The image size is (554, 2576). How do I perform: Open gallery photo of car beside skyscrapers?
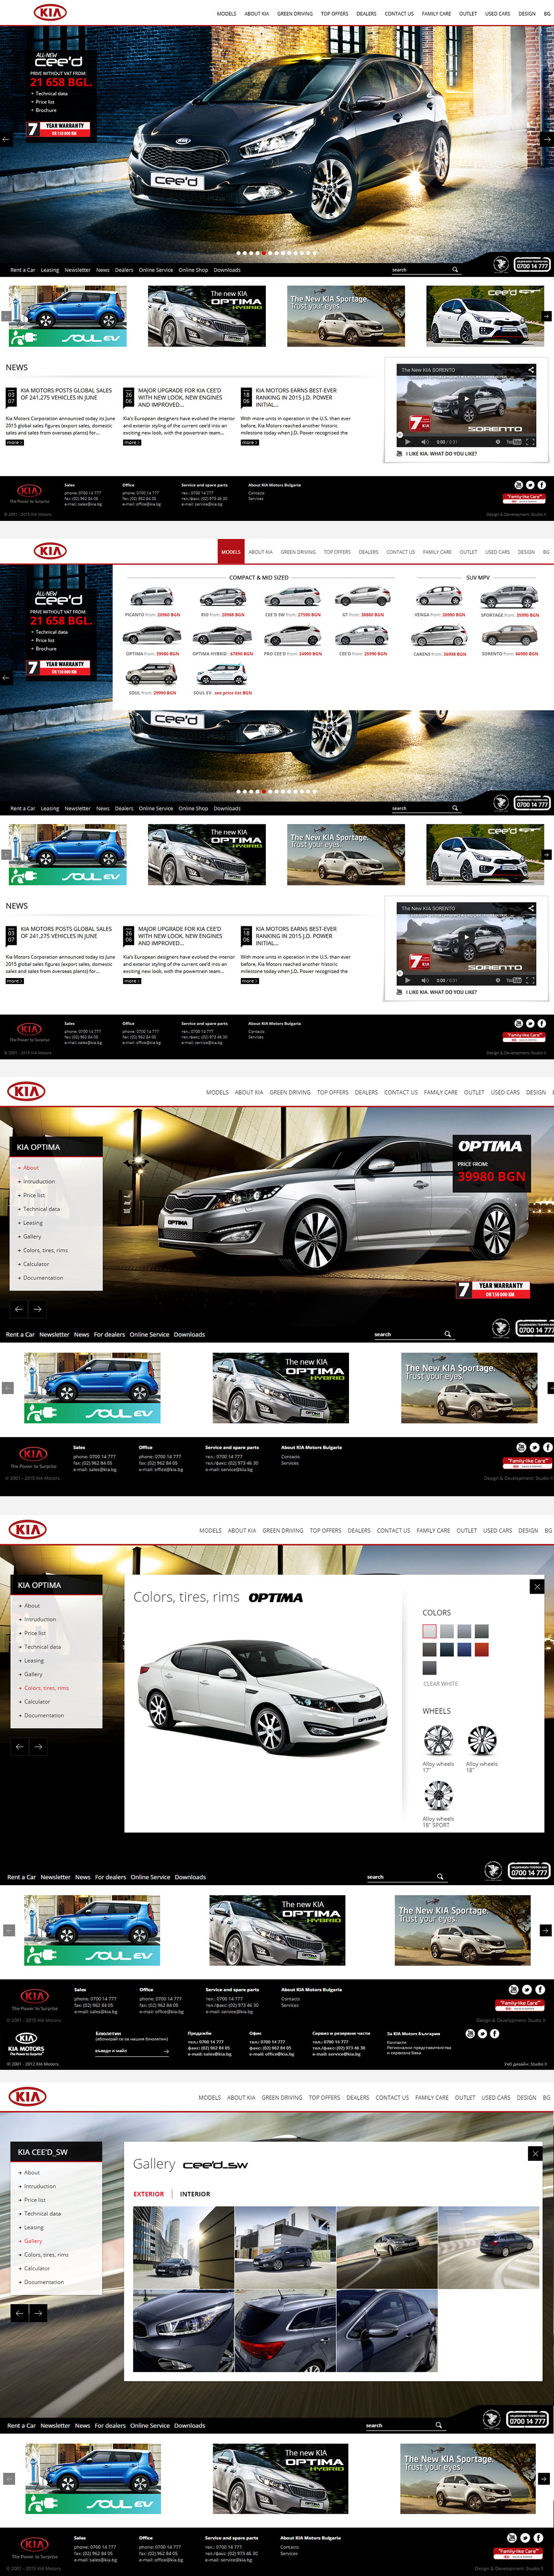pyautogui.click(x=184, y=2248)
